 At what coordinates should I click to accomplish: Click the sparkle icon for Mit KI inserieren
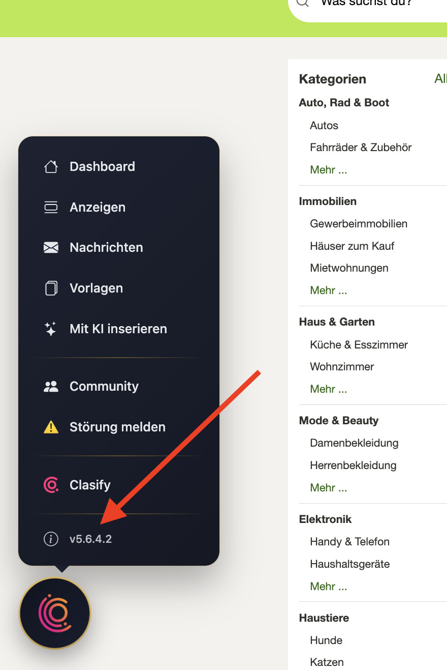(51, 329)
